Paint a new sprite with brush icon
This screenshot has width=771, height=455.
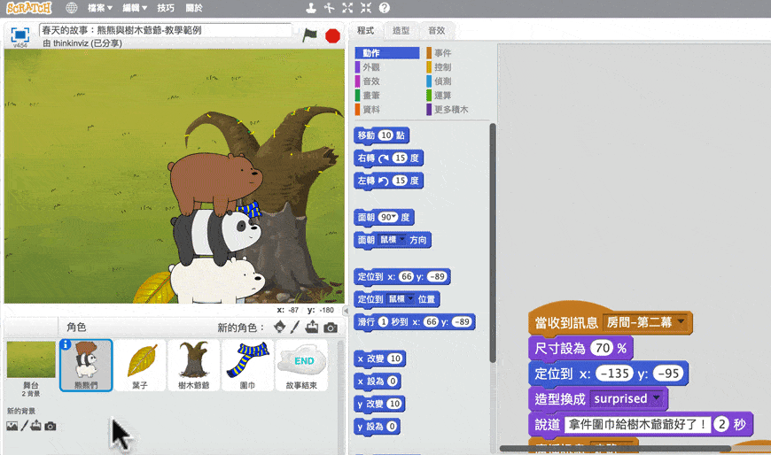pyautogui.click(x=295, y=327)
